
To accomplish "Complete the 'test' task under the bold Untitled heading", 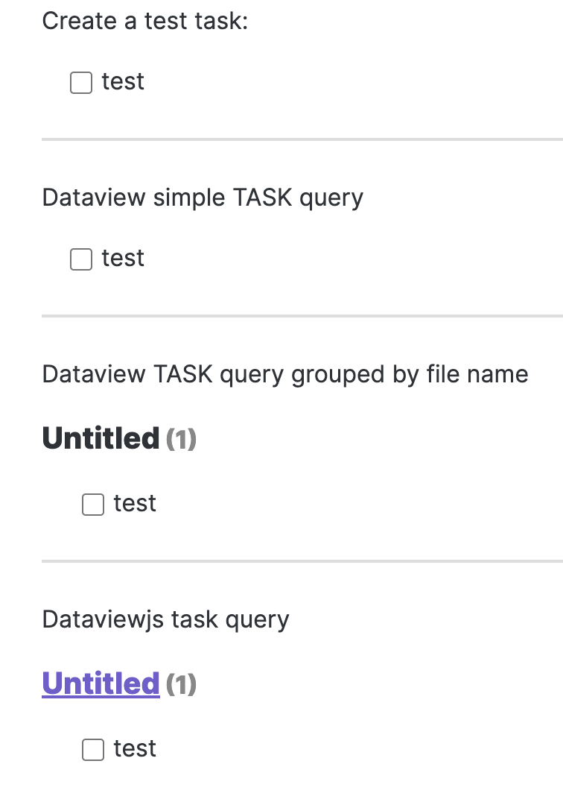I will click(92, 504).
